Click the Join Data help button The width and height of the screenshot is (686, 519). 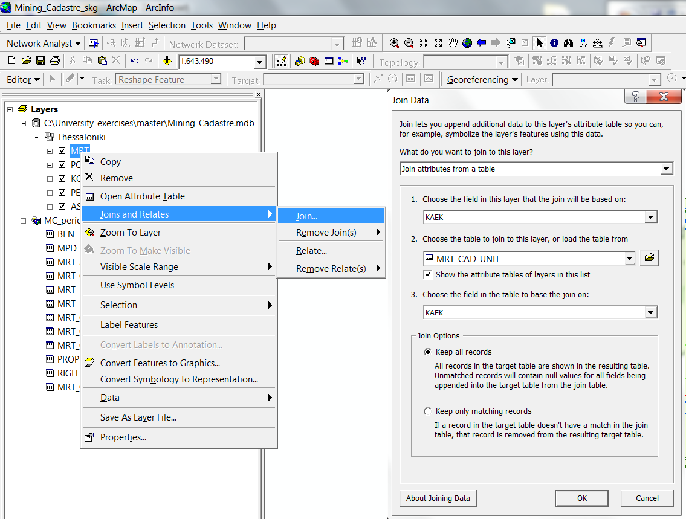[x=635, y=97]
